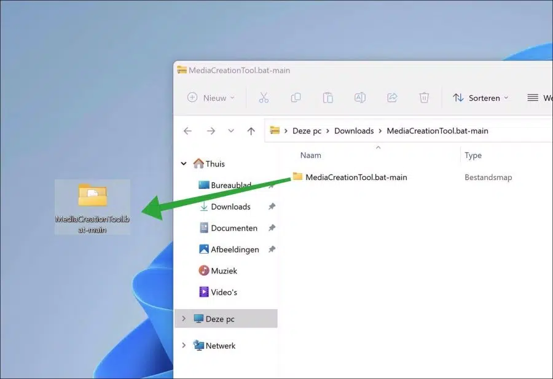Image resolution: width=553 pixels, height=379 pixels.
Task: Unpin Downloads using its pin icon
Action: [272, 206]
